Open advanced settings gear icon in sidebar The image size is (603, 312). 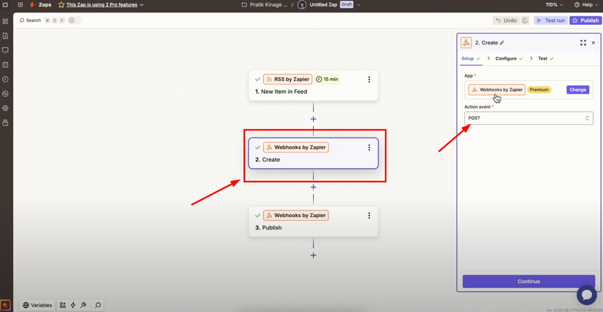[5, 108]
